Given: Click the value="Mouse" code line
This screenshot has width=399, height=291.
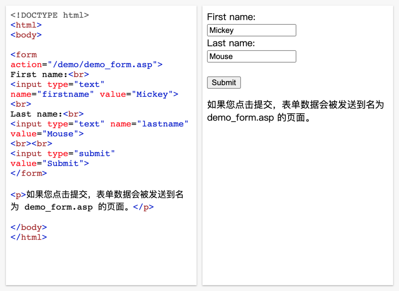Looking at the screenshot, I should (x=47, y=134).
